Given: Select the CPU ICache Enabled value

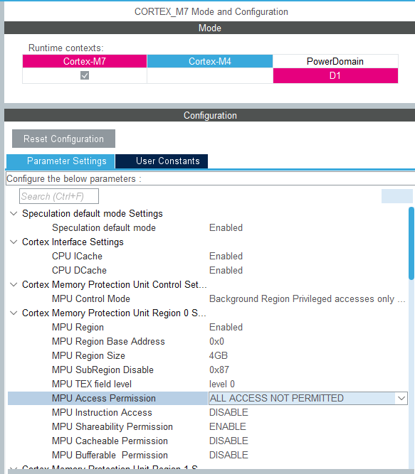Looking at the screenshot, I should (226, 256).
